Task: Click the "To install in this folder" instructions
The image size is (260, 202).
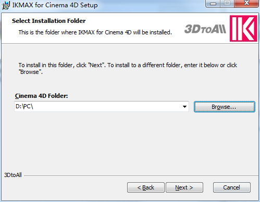Action: tap(128, 68)
